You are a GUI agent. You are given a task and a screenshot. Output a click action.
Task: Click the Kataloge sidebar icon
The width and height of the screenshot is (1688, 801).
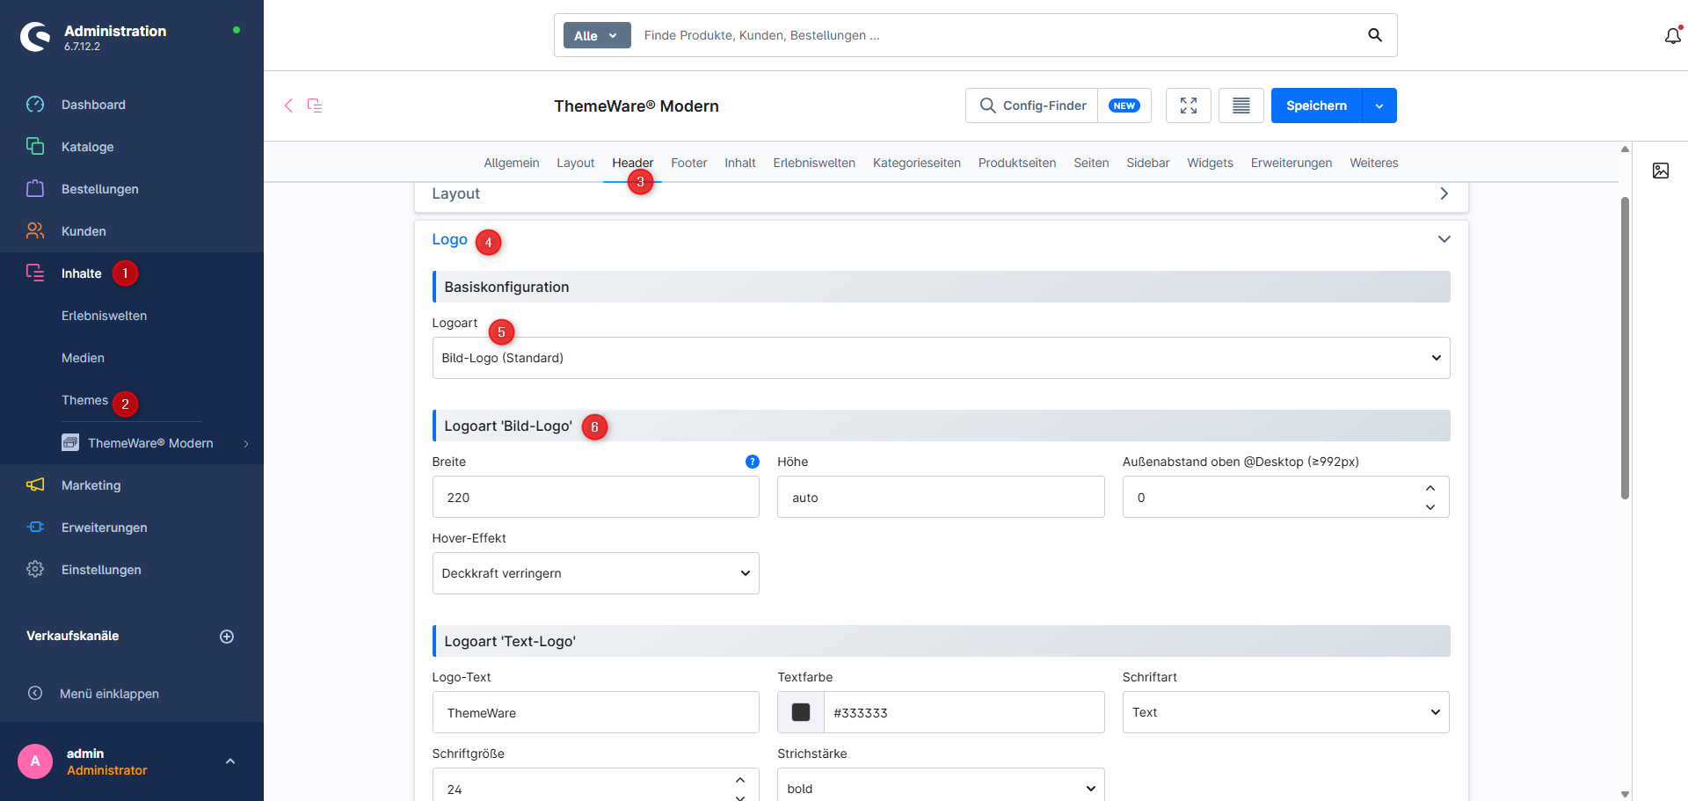[x=35, y=146]
